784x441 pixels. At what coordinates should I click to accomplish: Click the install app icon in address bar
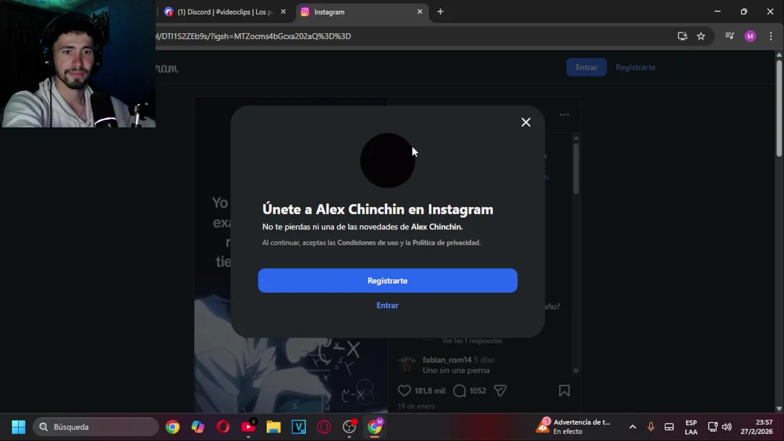pos(682,36)
